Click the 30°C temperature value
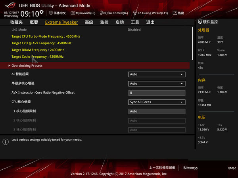The height and width of the screenshot is (178, 238). coord(220,42)
